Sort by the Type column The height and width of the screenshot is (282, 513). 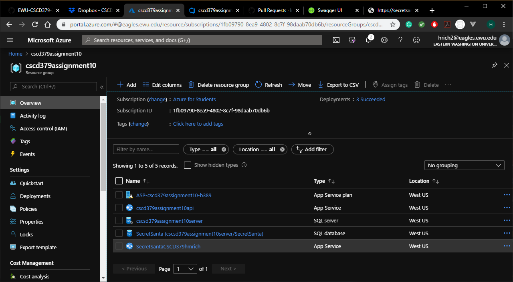point(324,181)
